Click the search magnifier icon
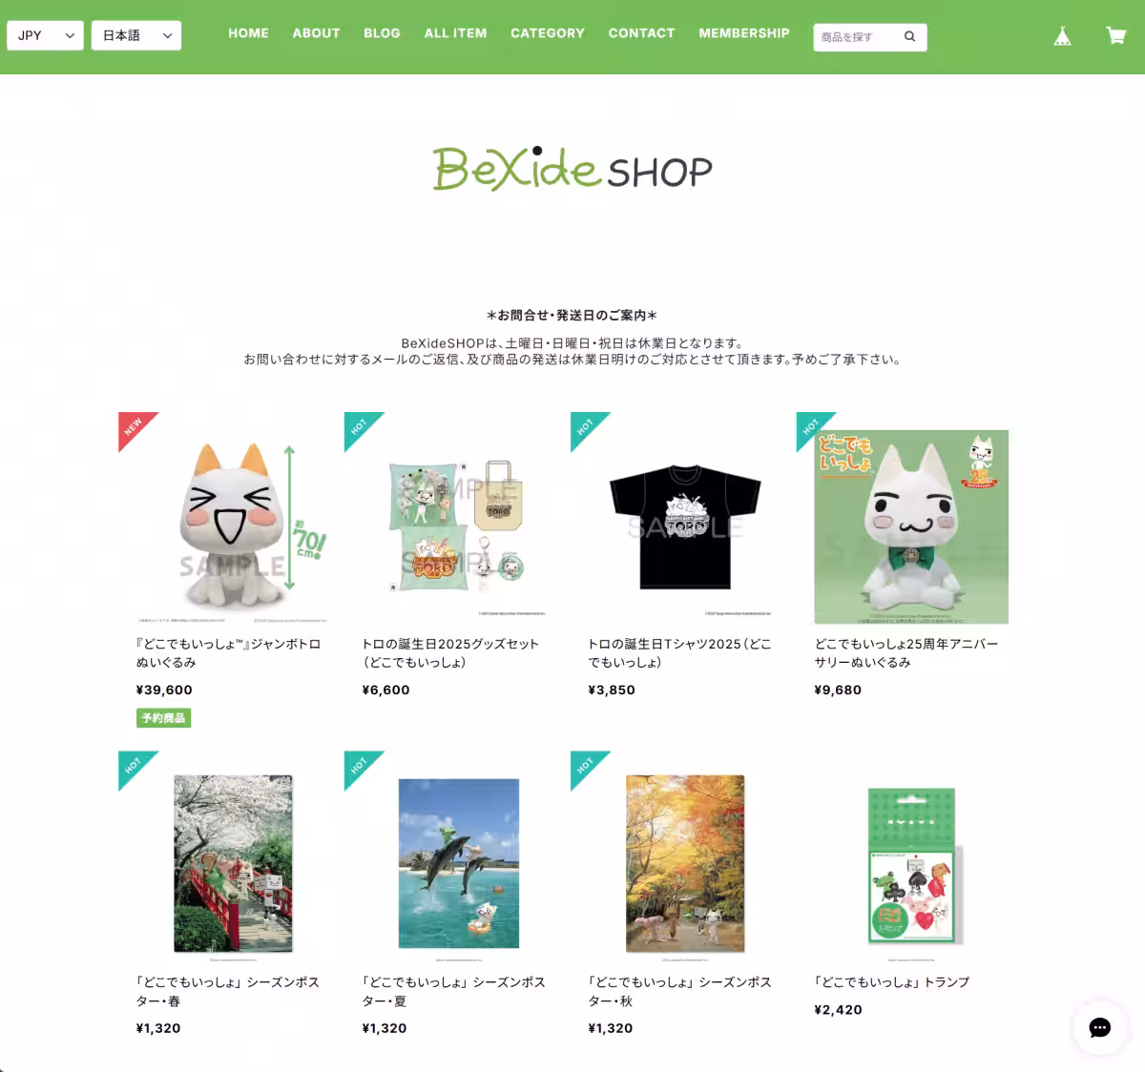1145x1072 pixels. pos(909,36)
